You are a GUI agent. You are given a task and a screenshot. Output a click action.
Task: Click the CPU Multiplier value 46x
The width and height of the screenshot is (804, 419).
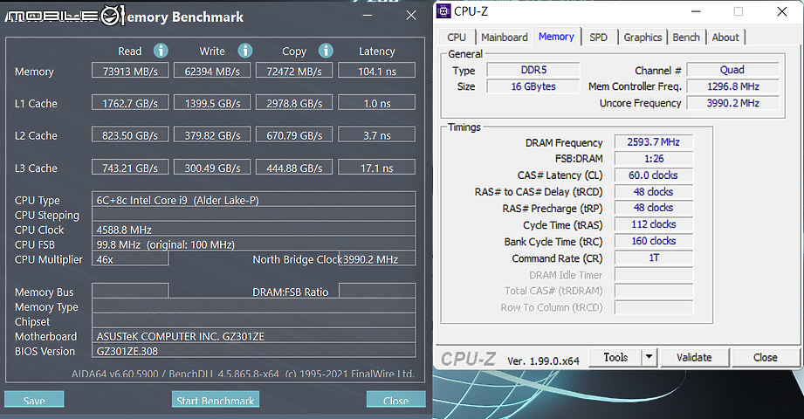point(130,259)
